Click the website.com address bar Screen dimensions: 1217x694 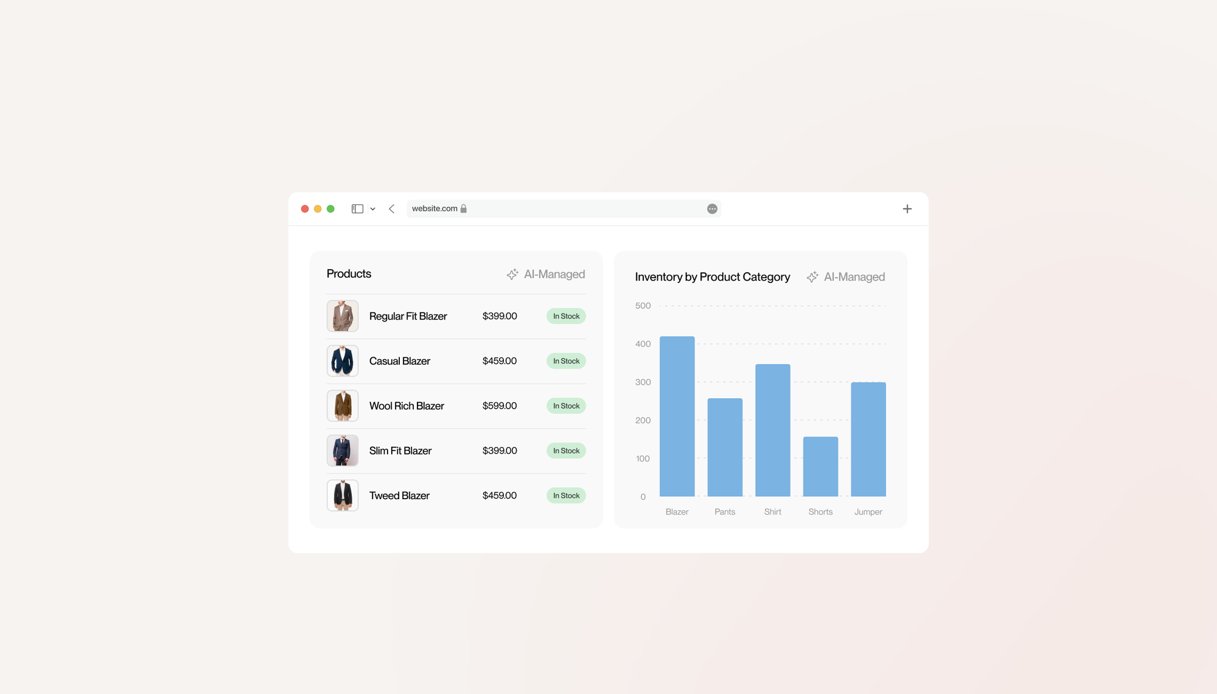563,209
